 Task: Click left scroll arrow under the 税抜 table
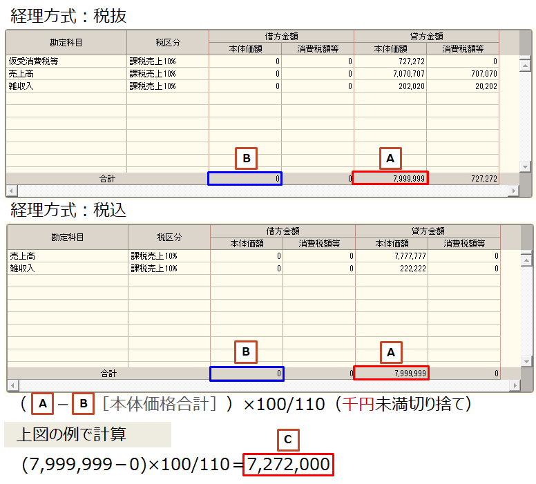pos(10,190)
